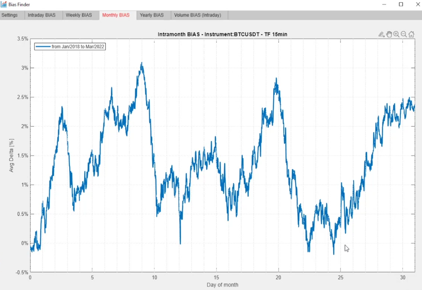
Task: Open the Volume BIAS (Intraday) tab
Action: [199, 14]
